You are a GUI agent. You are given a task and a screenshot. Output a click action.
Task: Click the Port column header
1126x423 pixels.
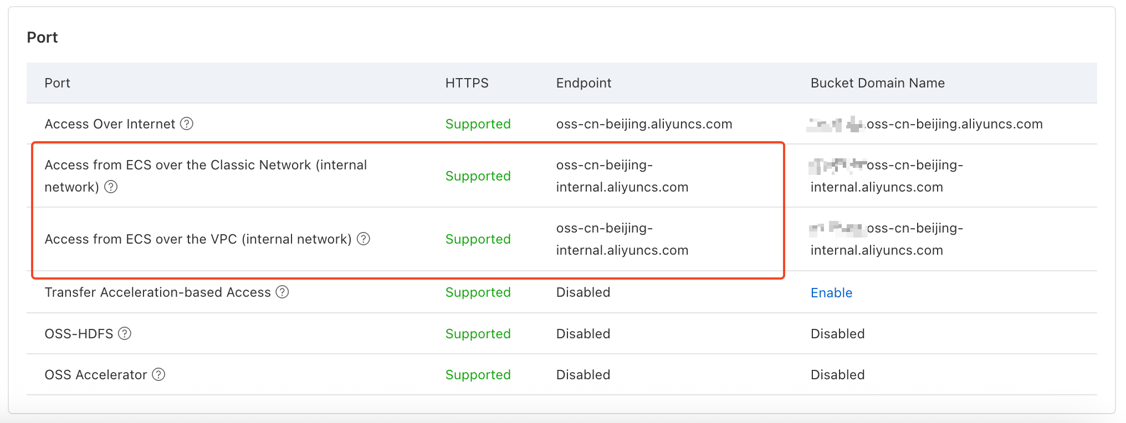57,82
